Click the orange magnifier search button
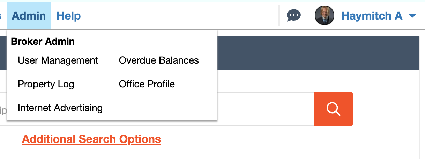The width and height of the screenshot is (425, 159). click(x=333, y=109)
